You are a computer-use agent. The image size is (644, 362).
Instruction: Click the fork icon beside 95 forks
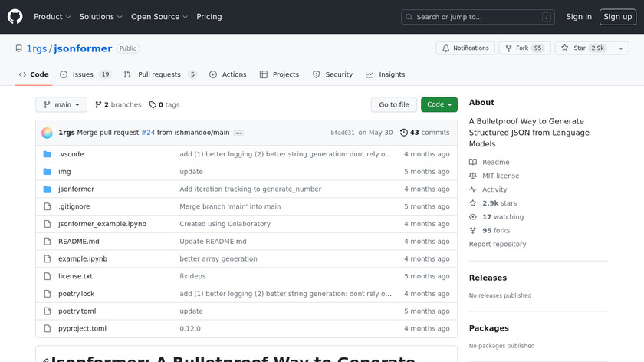(473, 231)
